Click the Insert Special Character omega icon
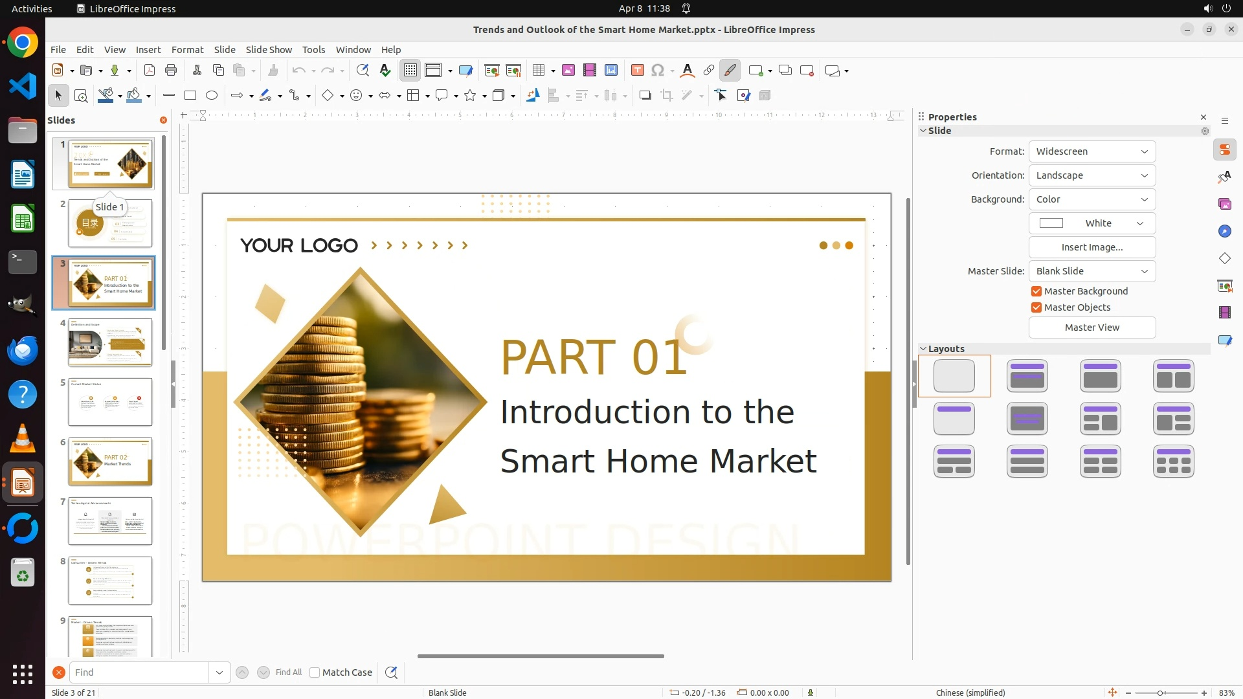The image size is (1243, 699). tap(658, 71)
